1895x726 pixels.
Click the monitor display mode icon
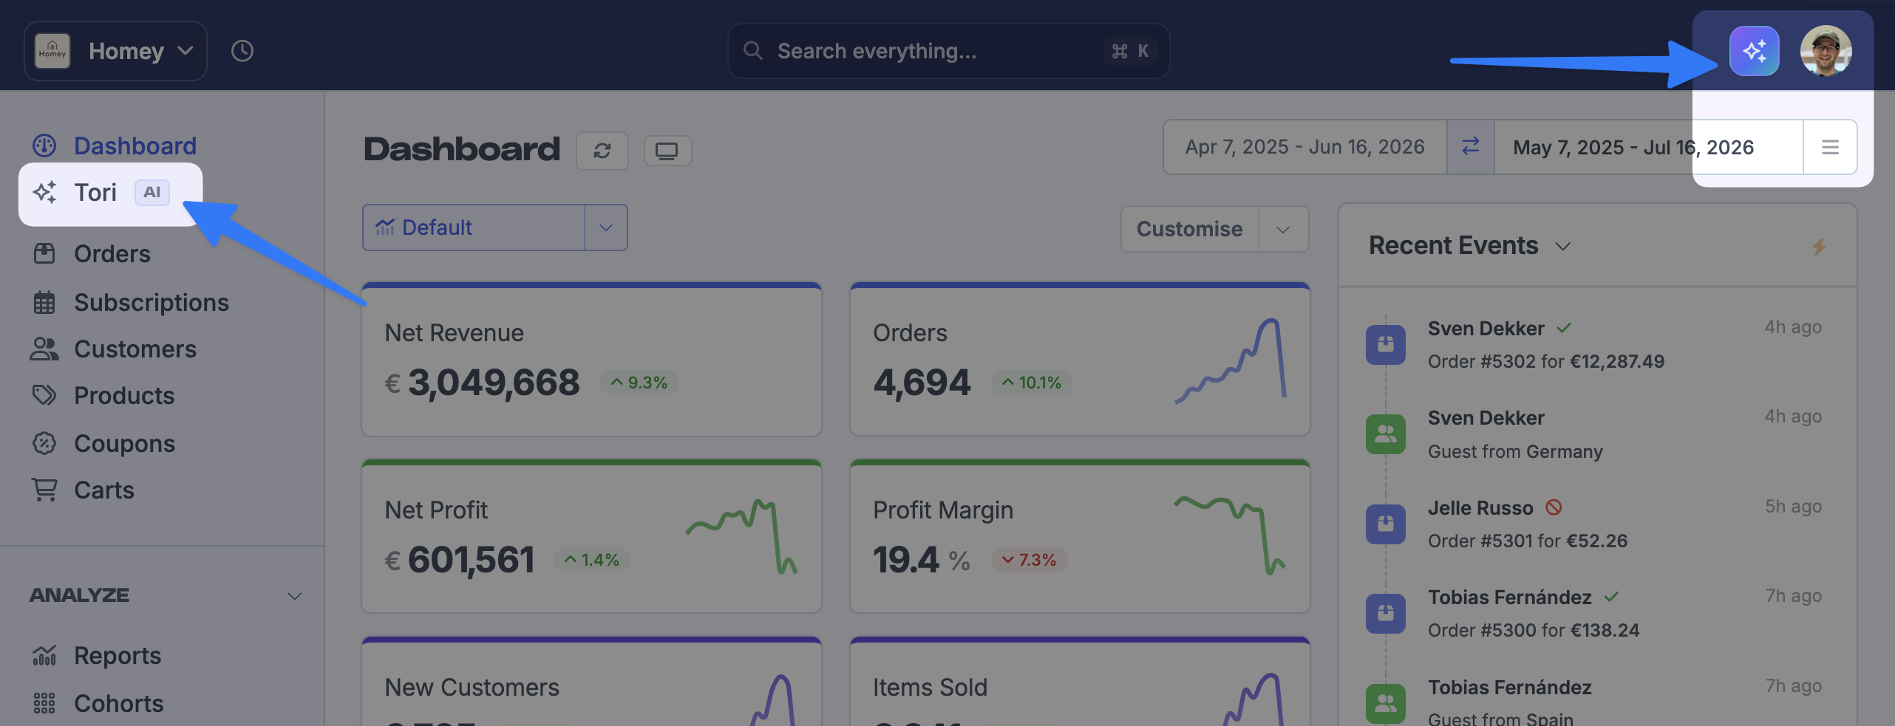667,151
